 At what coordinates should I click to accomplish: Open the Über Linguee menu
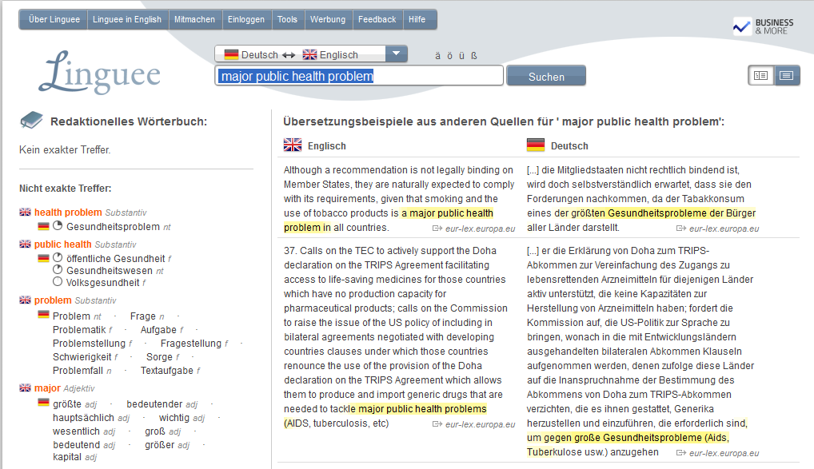point(54,20)
